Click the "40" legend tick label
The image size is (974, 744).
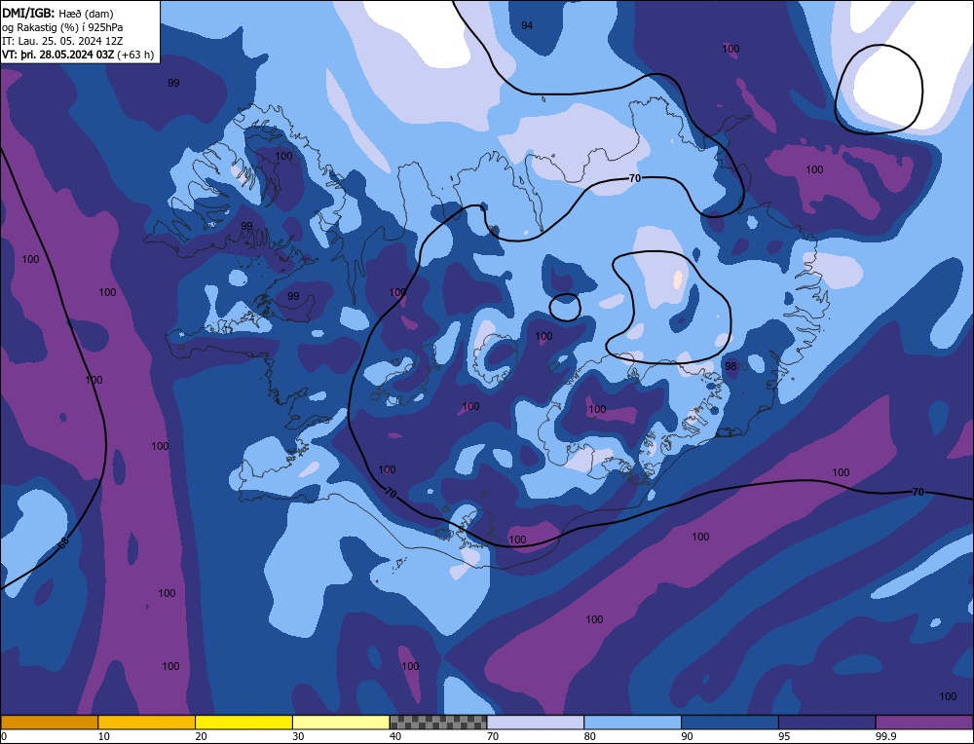point(395,736)
